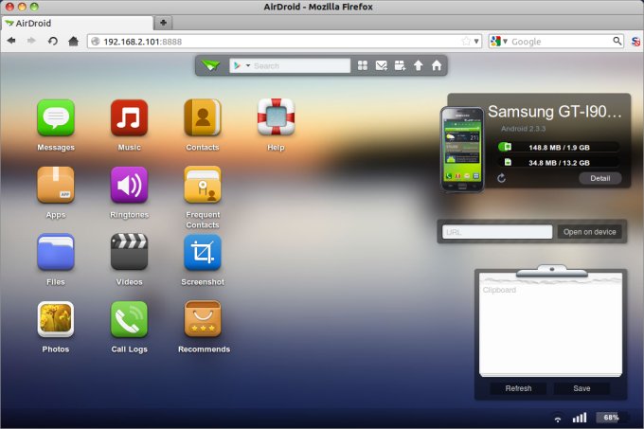Click the Wi-Fi status icon

pyautogui.click(x=557, y=419)
